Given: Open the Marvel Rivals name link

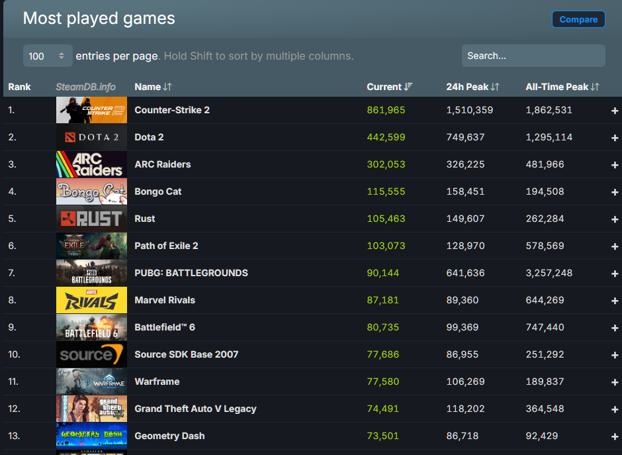Looking at the screenshot, I should click(165, 300).
